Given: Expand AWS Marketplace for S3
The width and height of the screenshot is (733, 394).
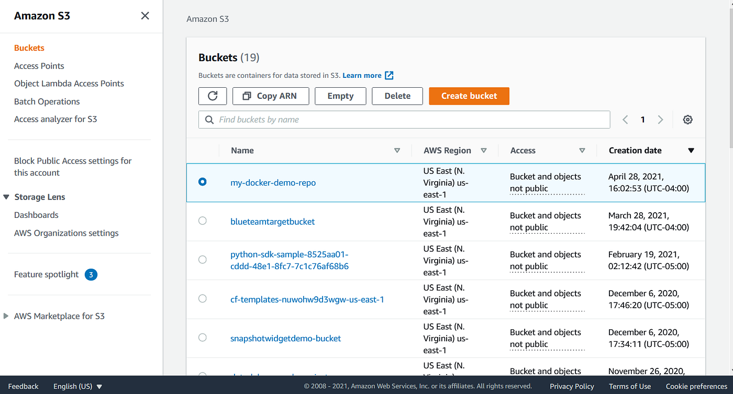Looking at the screenshot, I should [5, 316].
